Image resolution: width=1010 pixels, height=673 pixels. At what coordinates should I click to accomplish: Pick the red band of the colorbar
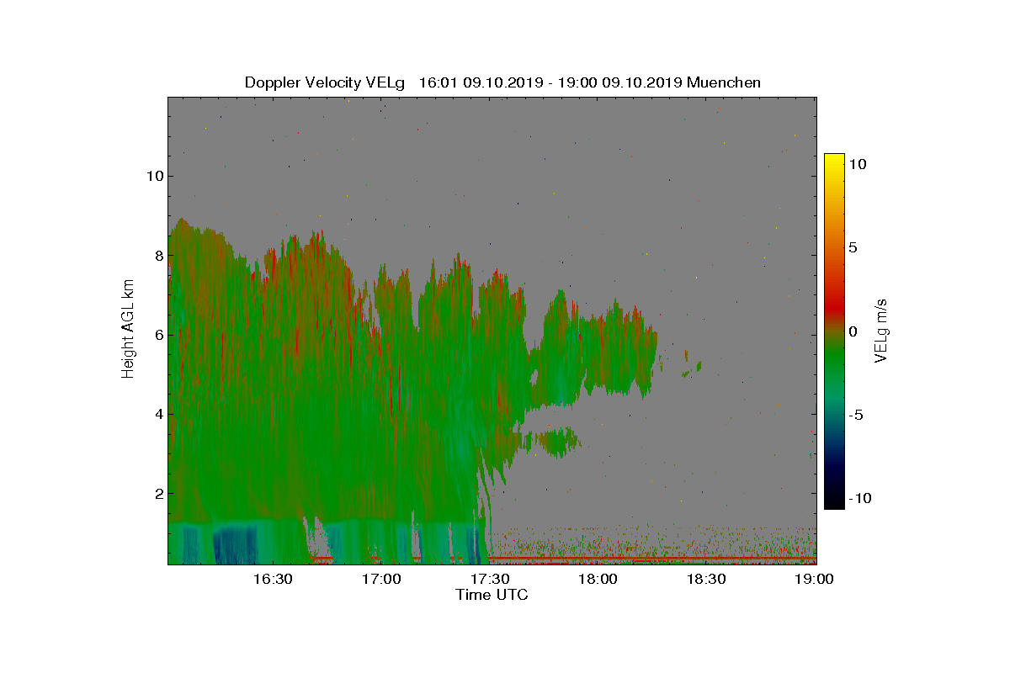(x=834, y=307)
